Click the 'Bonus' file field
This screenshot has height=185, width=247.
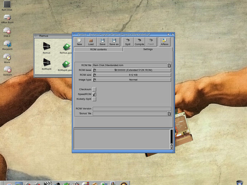[130, 114]
